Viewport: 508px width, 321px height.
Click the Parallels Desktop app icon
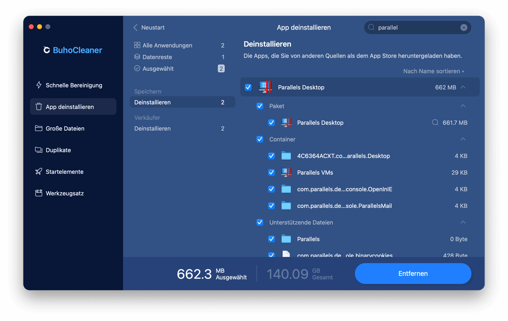pos(264,87)
